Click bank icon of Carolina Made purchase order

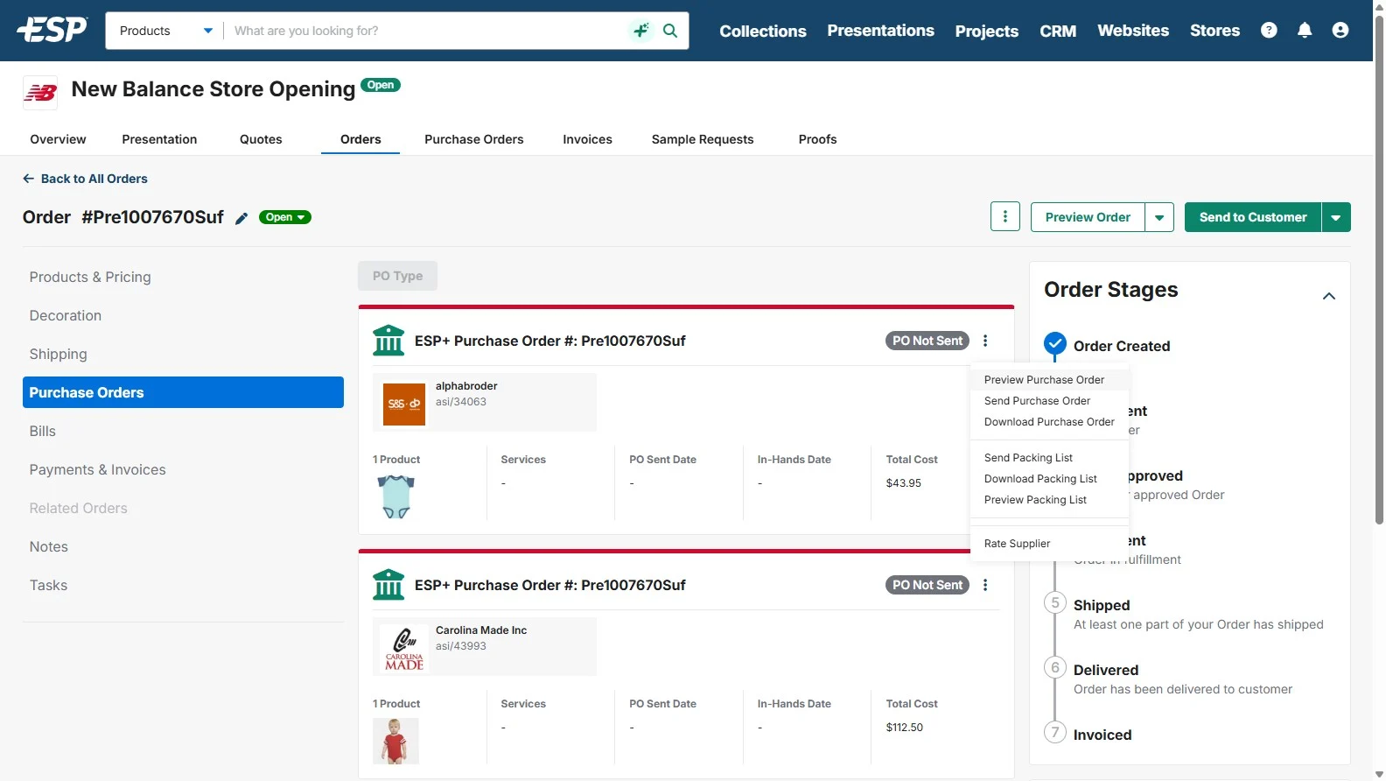[x=388, y=585]
